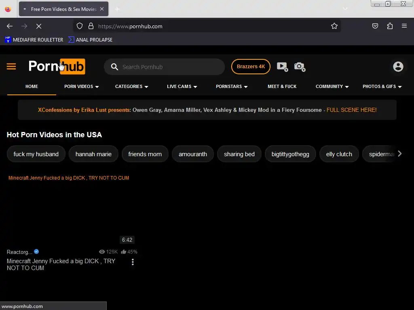Click the upload video icon
This screenshot has height=310, width=414.
pyautogui.click(x=282, y=67)
